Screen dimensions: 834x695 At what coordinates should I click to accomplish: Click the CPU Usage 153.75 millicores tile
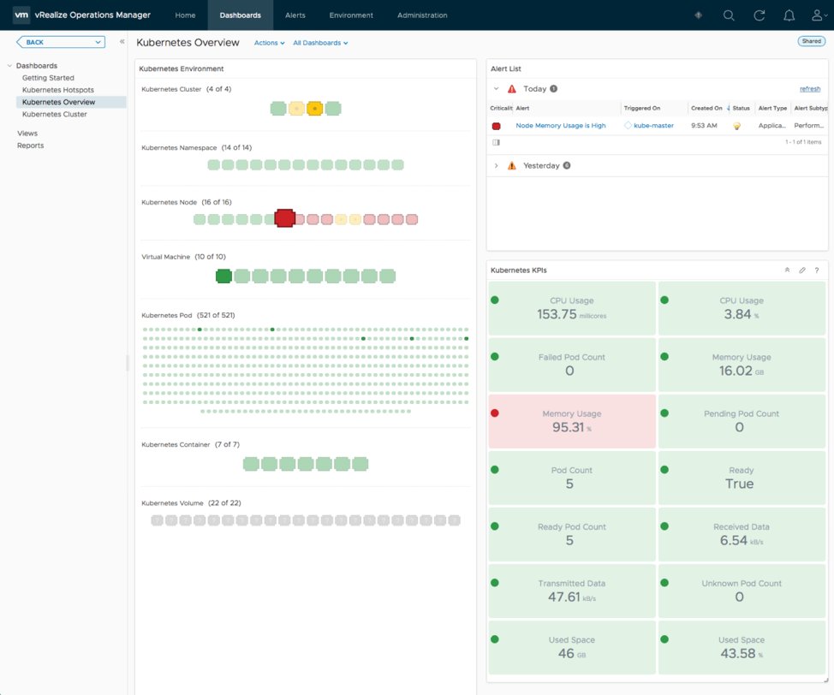[x=572, y=308]
